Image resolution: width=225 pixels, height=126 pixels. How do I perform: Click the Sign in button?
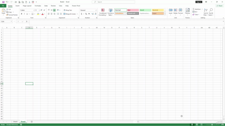click(x=199, y=2)
